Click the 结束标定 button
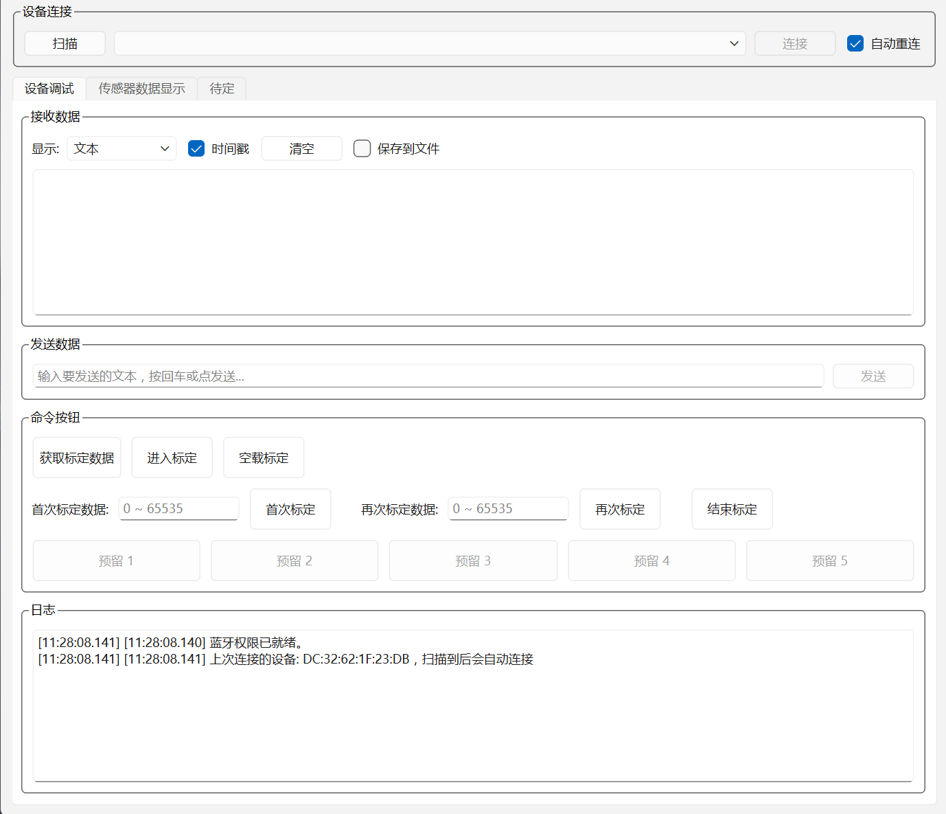This screenshot has width=946, height=814. (x=732, y=509)
